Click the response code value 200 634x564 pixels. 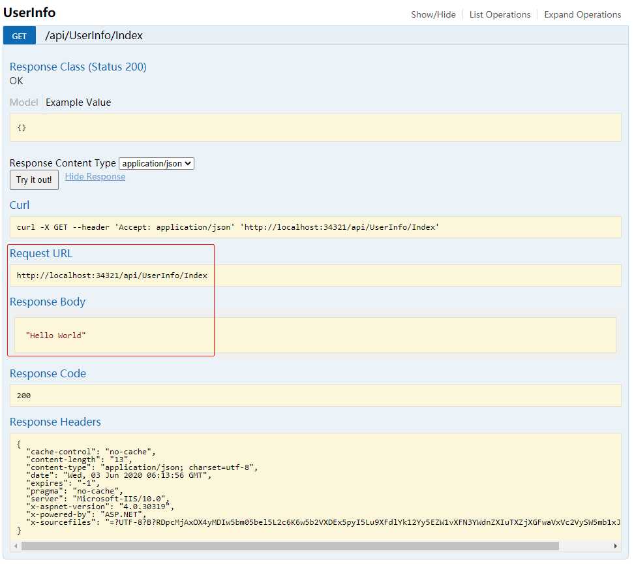pyautogui.click(x=23, y=396)
